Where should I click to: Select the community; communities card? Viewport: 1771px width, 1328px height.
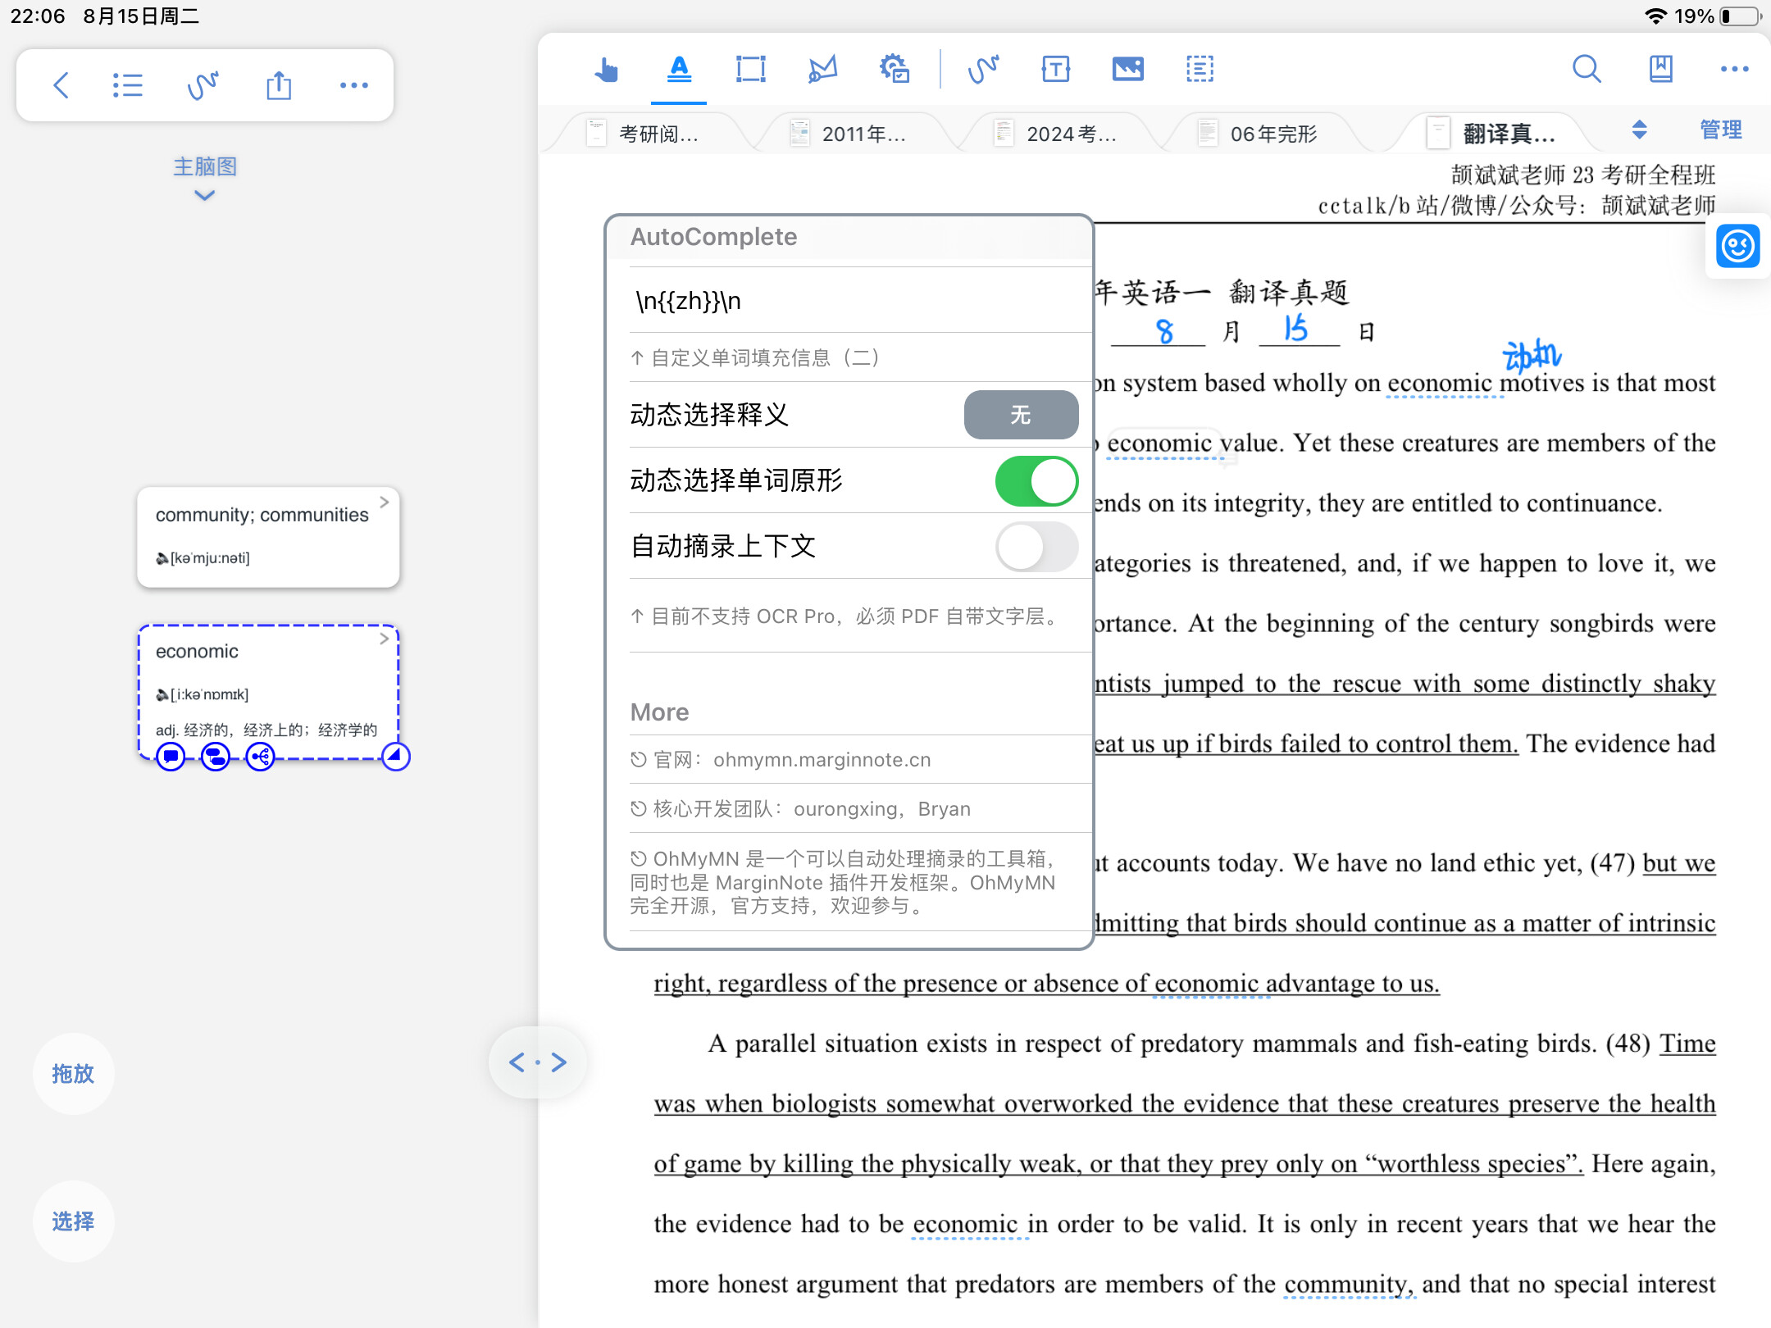(268, 537)
